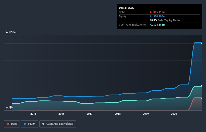The image size is (206, 132).
Task: Select the 2017 x-axis label
Action: pyautogui.click(x=90, y=114)
